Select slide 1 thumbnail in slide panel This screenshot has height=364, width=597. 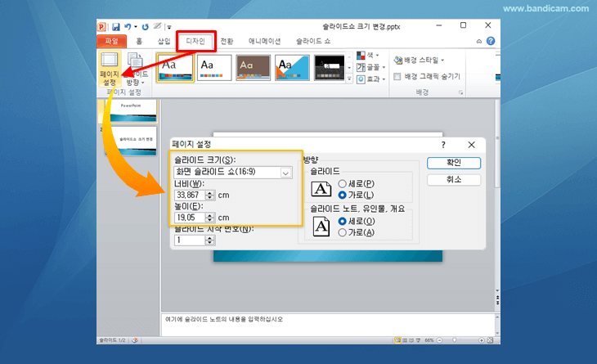[131, 111]
